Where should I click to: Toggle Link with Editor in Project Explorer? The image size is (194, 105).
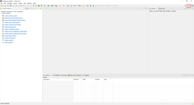28,9
